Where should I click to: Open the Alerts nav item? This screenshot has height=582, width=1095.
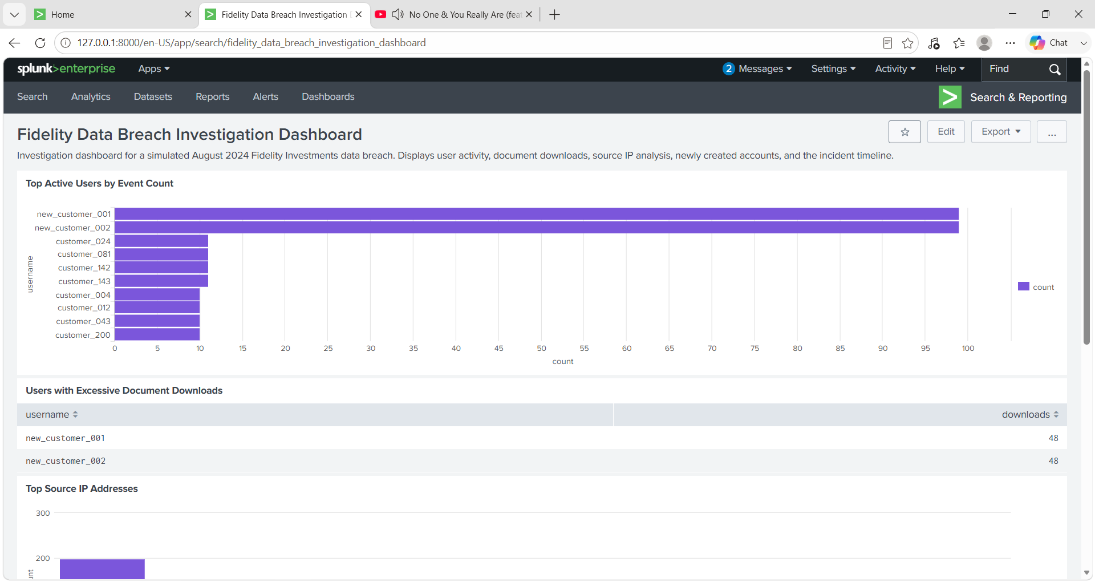click(266, 97)
